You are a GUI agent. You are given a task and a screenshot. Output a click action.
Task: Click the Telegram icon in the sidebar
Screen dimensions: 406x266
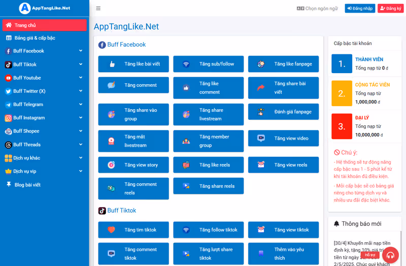point(8,105)
